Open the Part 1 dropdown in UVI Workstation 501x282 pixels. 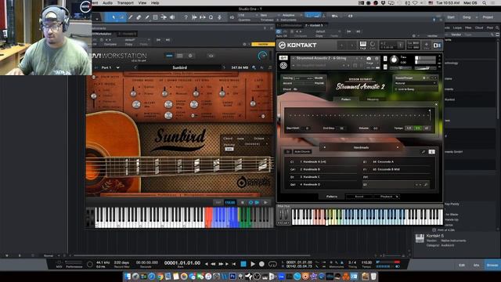click(110, 67)
